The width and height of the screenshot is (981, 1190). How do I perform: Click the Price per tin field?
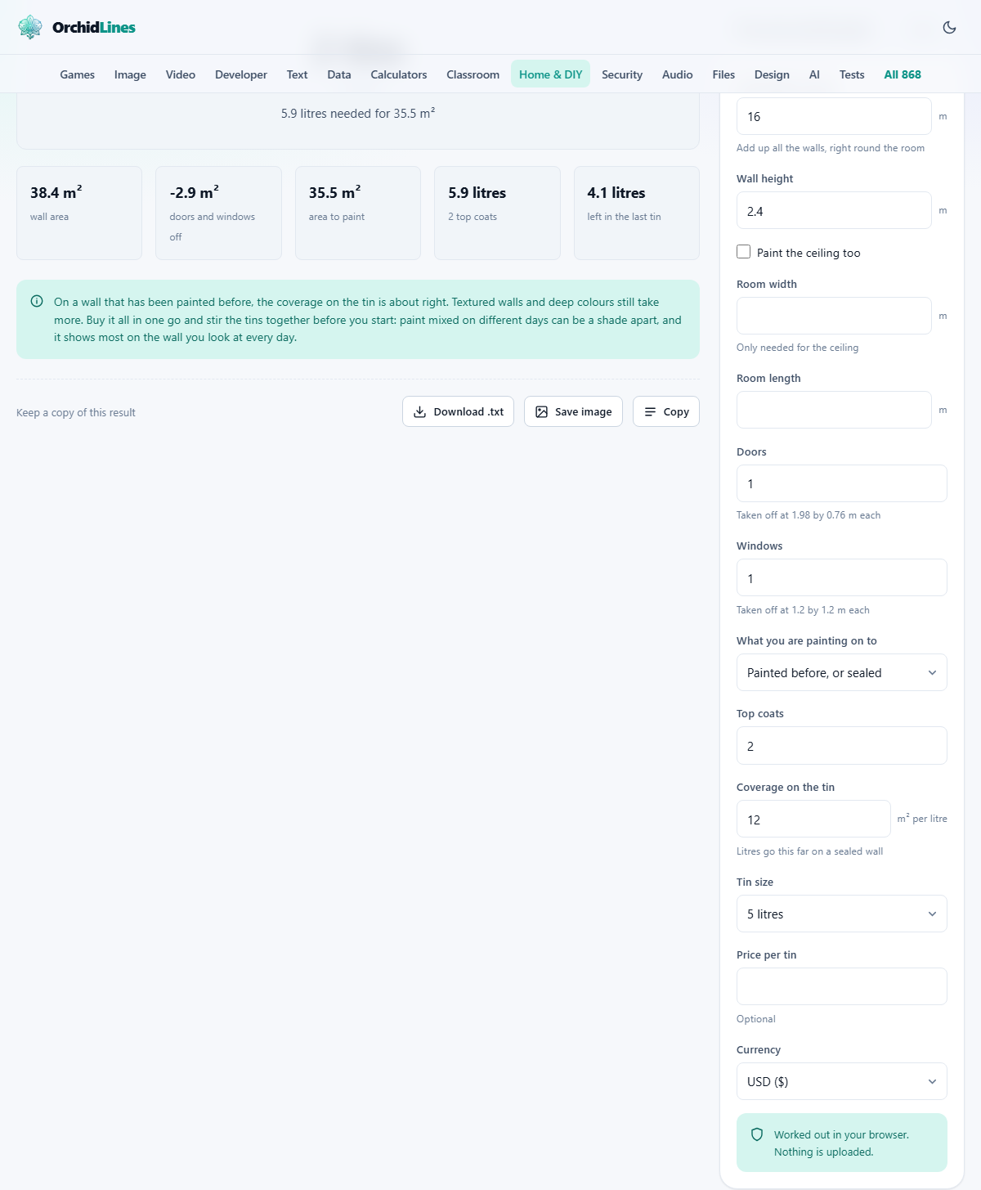pos(841,986)
